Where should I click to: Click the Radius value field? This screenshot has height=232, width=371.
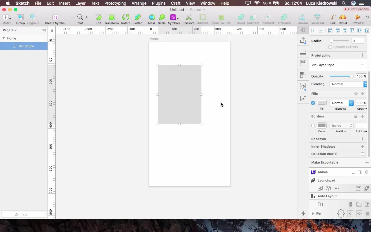pos(358,41)
